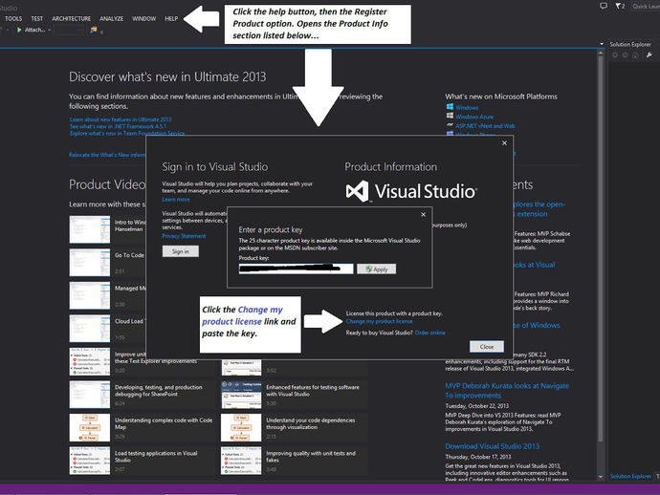660x495 pixels.
Task: Click the Change my product license link
Action: coord(379,321)
